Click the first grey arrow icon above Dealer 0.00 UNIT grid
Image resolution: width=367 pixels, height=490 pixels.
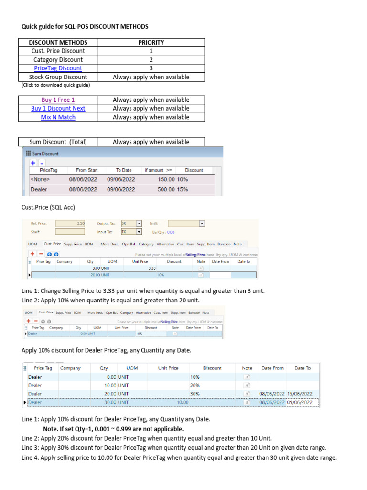[x=43, y=321]
